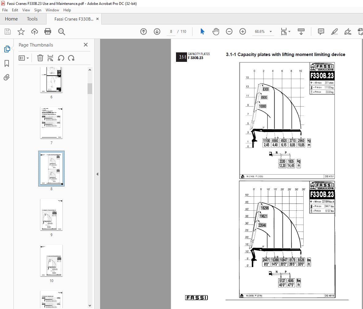Select page 9 thumbnail
363x309 pixels.
[51, 214]
